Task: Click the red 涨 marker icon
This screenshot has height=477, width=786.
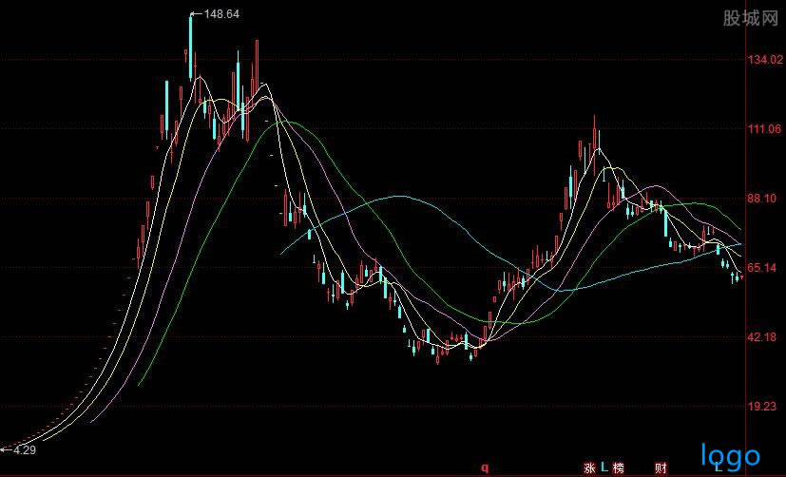Action: click(589, 467)
